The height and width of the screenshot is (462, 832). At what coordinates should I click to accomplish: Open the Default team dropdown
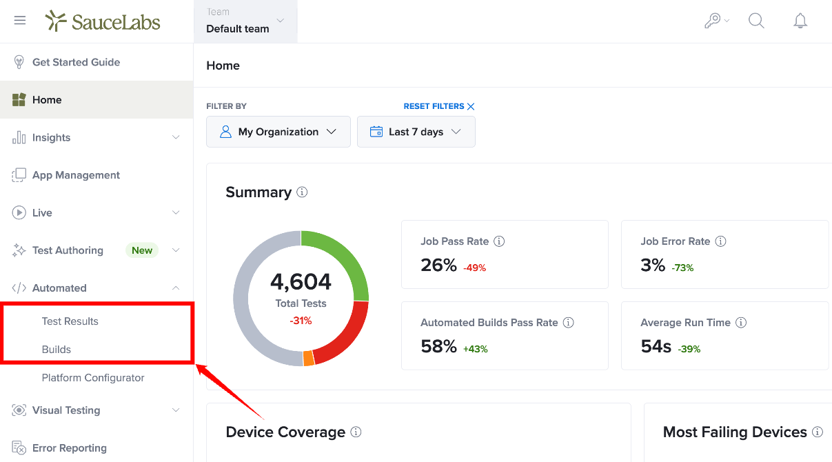point(246,21)
